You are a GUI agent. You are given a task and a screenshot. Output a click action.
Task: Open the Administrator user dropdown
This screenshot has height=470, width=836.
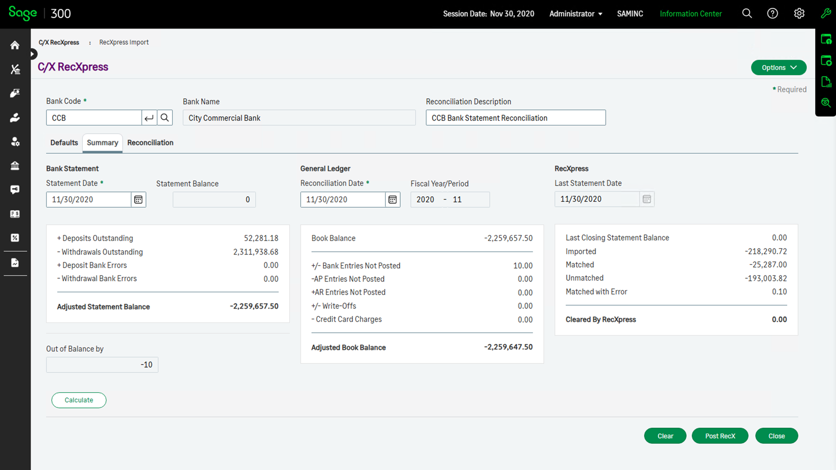coord(576,13)
